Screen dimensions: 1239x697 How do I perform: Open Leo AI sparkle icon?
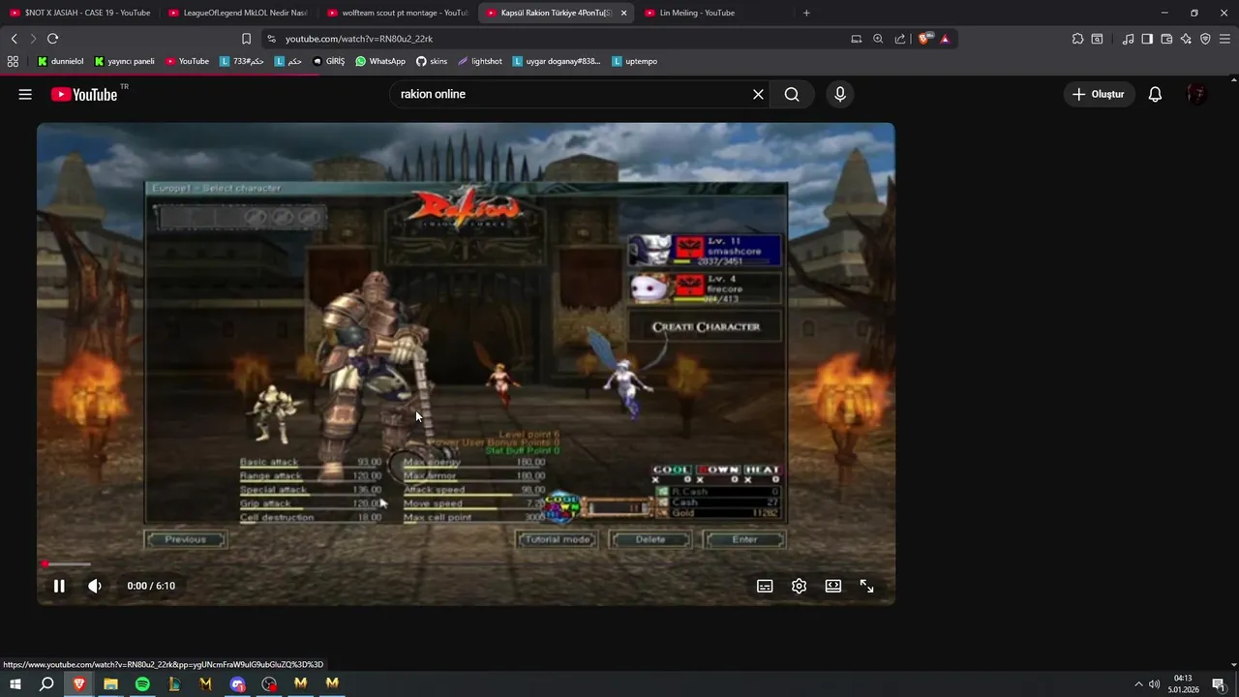[1186, 39]
